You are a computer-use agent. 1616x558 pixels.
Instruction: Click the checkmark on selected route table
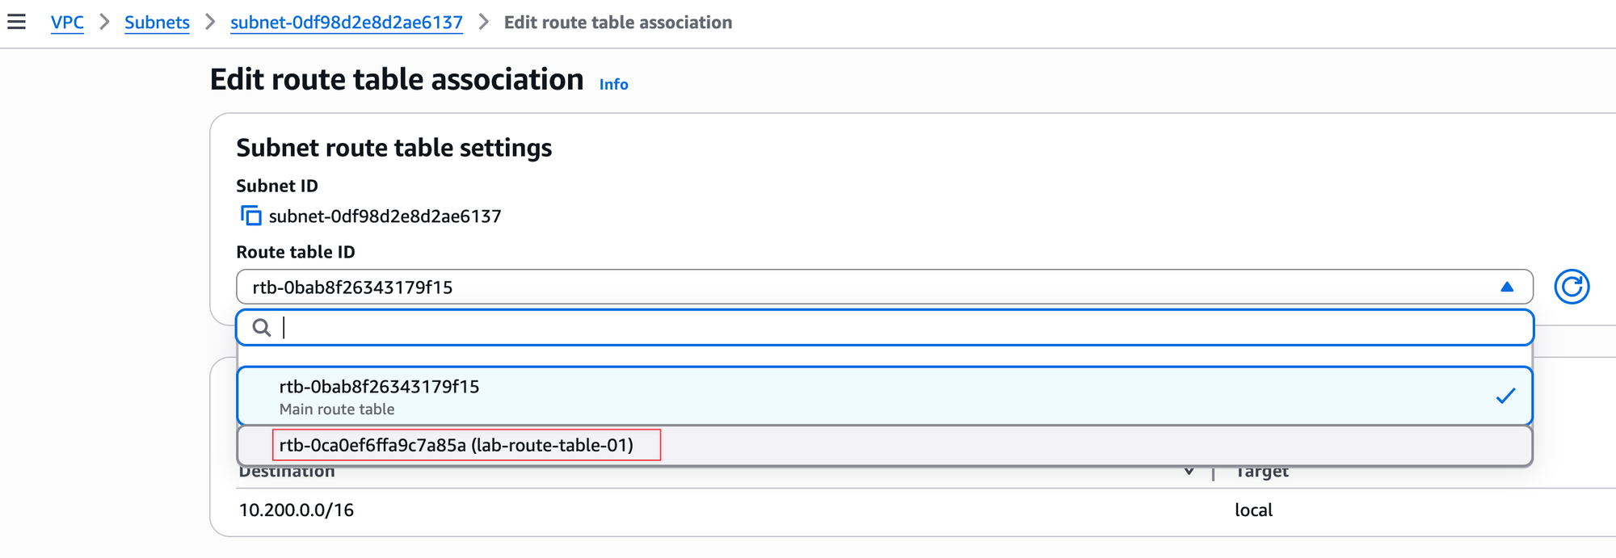1504,396
